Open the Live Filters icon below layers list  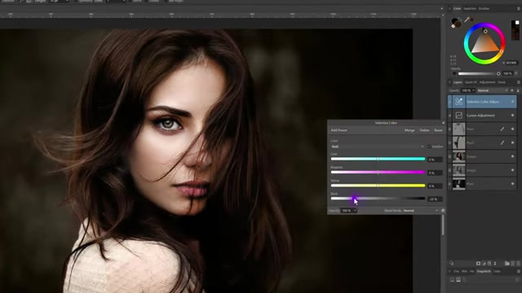click(495, 263)
